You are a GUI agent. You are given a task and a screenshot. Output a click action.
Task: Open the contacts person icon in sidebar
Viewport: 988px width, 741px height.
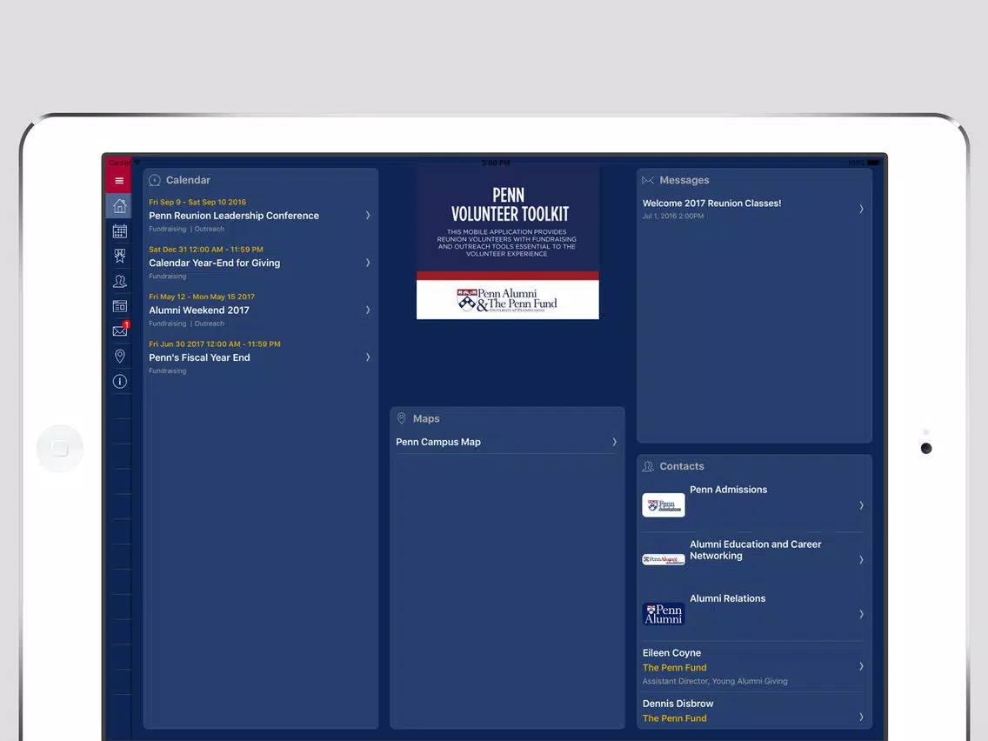pyautogui.click(x=119, y=281)
